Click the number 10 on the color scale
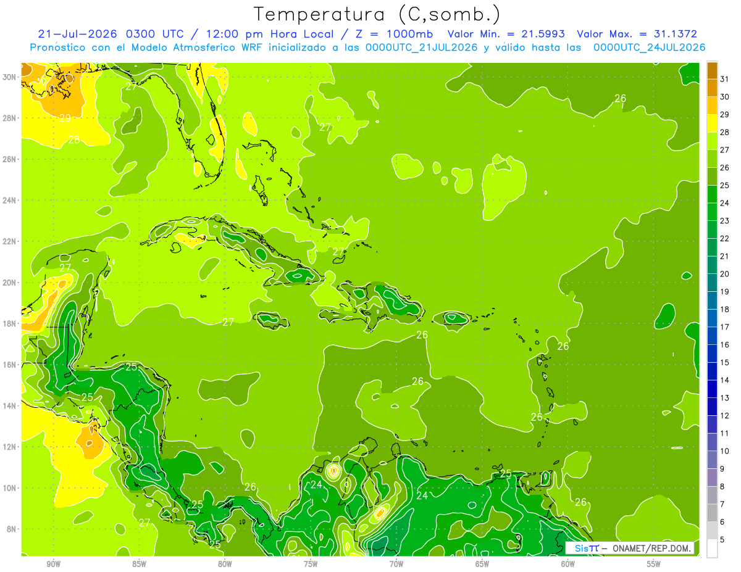Viewport: 741px width, 572px height. 725,452
